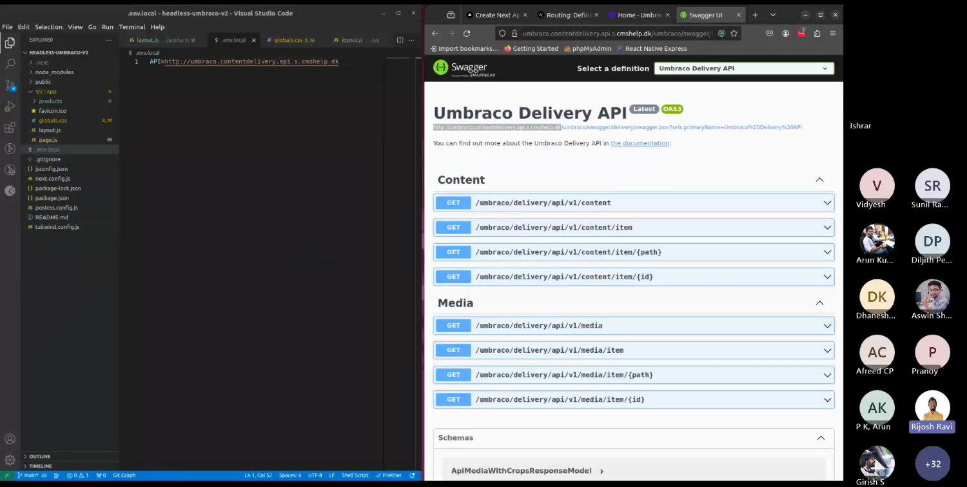Open the documentation link
This screenshot has width=967, height=487.
pos(640,143)
